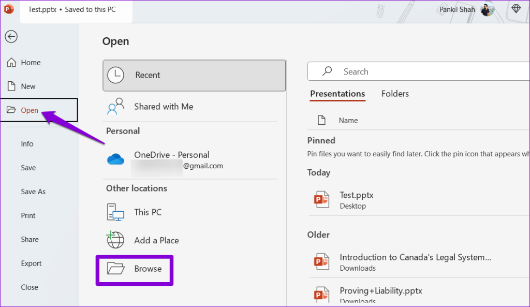The height and width of the screenshot is (307, 530).
Task: Open Shared with Me
Action: [164, 106]
